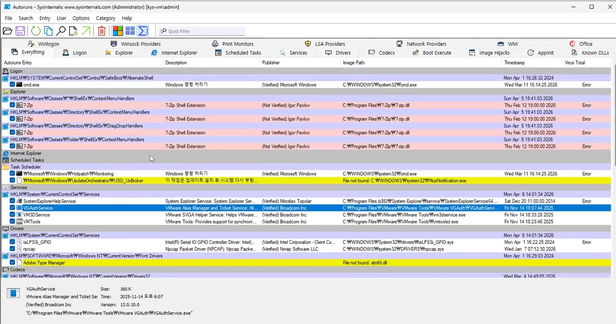Click the large VGAuthService icon in details pane
The height and width of the screenshot is (324, 616).
coord(13,293)
